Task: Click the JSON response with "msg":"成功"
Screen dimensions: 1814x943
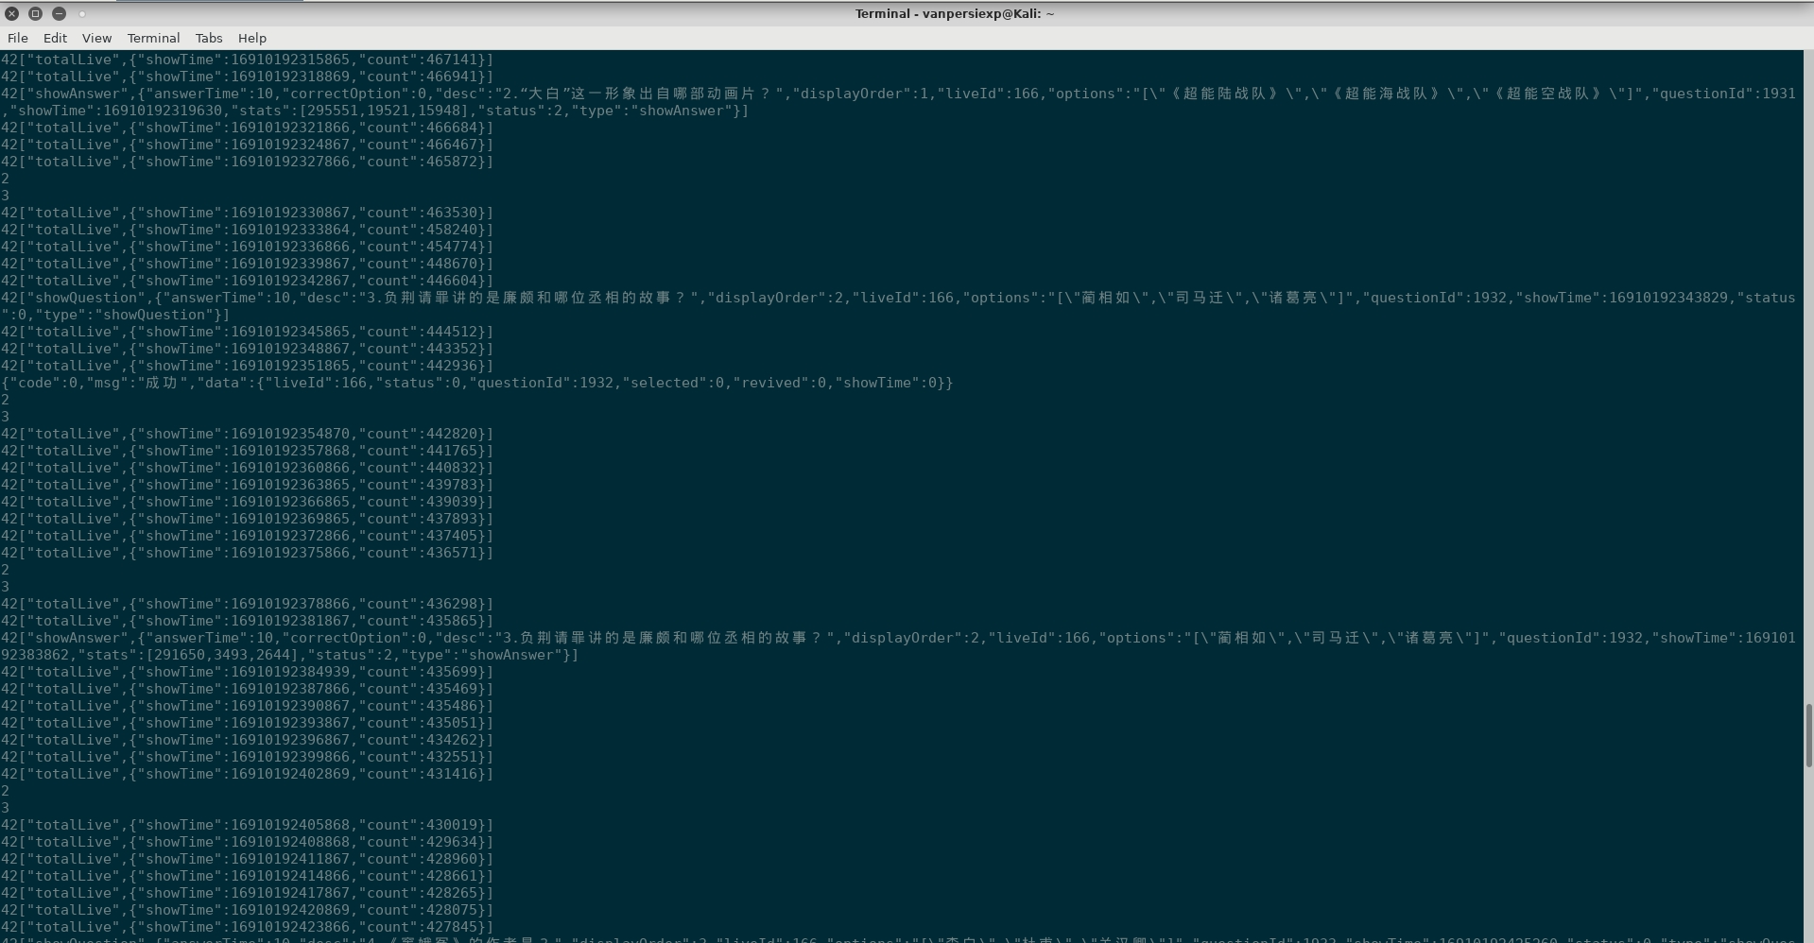Action: 476,383
